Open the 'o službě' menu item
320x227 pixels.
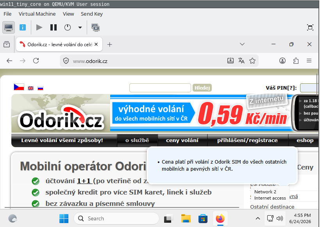pos(137,140)
